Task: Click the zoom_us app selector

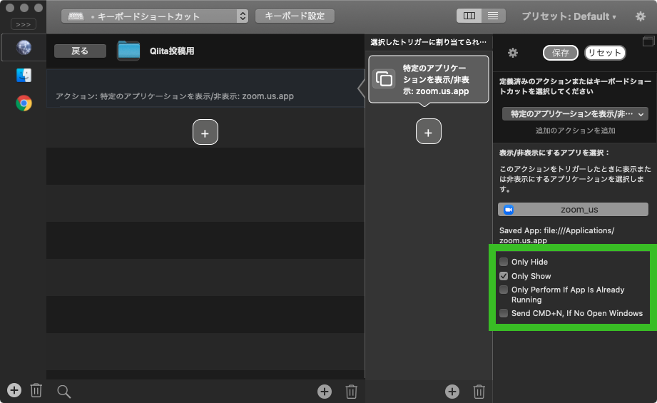Action: [573, 210]
